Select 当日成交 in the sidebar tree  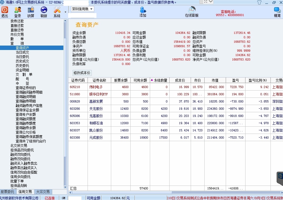click(x=22, y=52)
